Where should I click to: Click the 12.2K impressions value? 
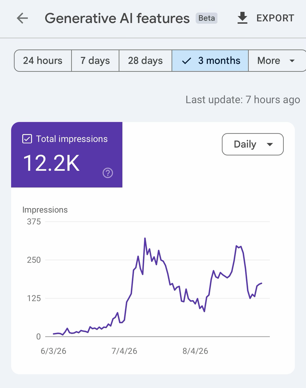(51, 163)
